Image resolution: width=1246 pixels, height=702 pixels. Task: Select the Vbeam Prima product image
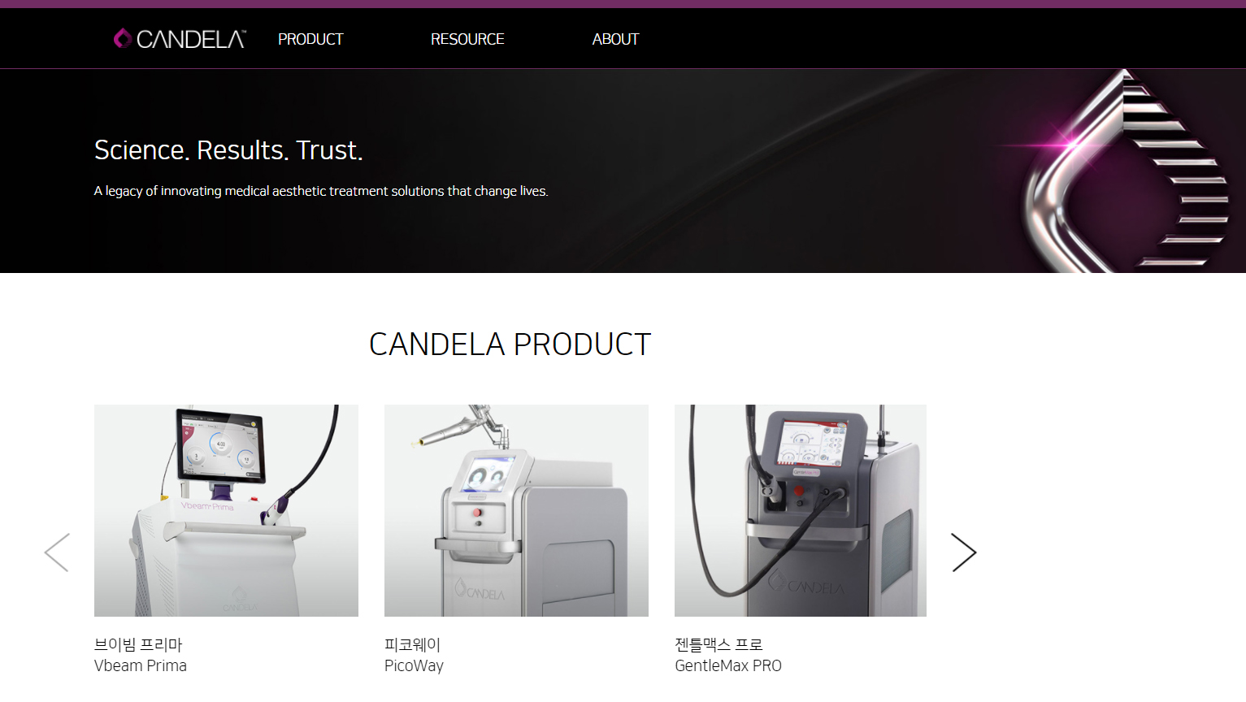pyautogui.click(x=226, y=510)
